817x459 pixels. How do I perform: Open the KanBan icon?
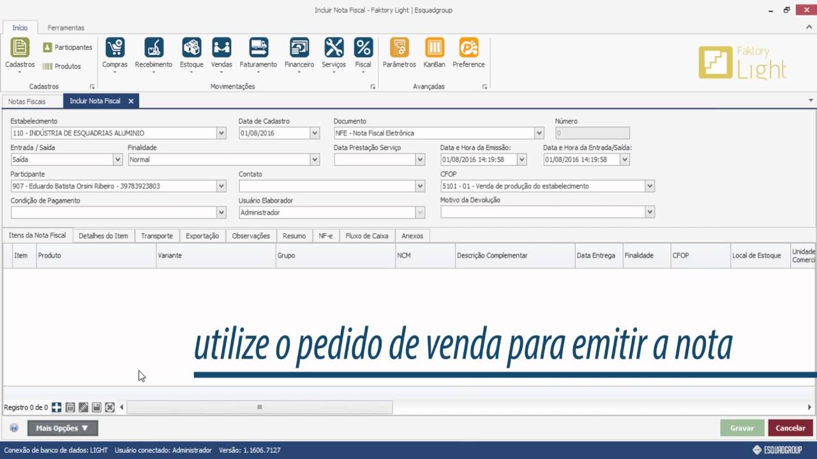point(435,53)
